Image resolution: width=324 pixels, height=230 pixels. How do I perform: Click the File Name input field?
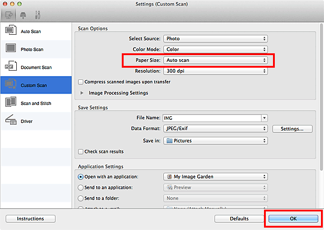212,118
